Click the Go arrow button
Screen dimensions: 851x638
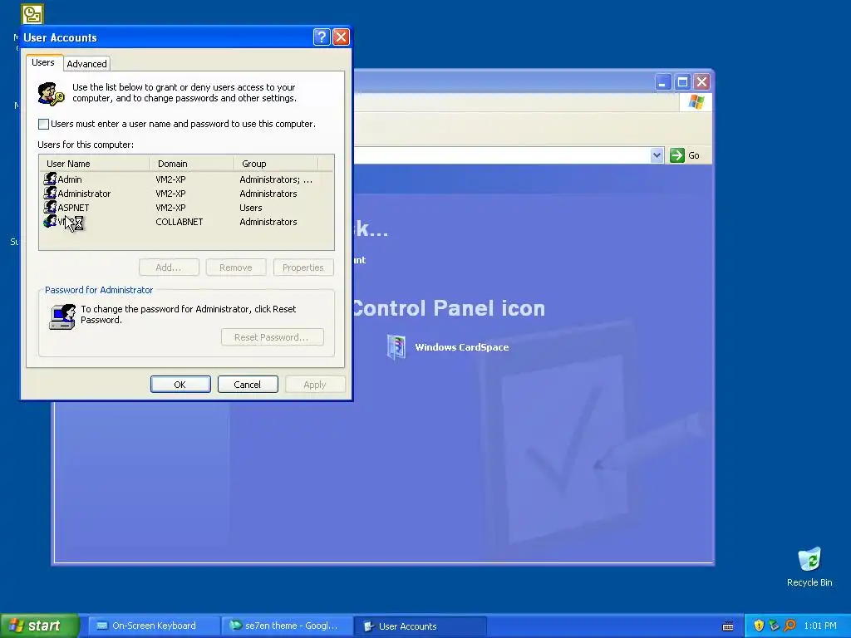676,155
